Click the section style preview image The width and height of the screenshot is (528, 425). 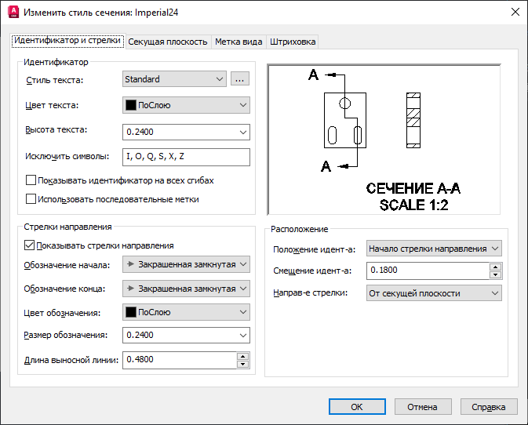coord(384,140)
